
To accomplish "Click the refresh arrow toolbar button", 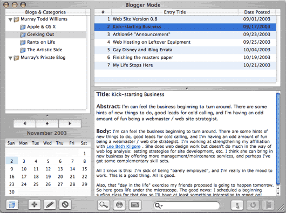I will pyautogui.click(x=253, y=205).
